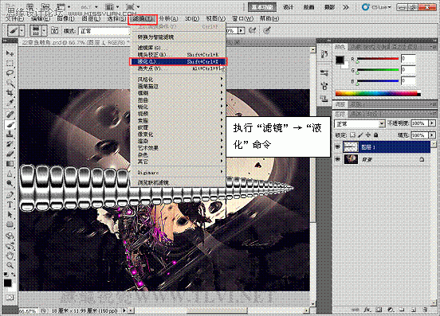This screenshot has height=316, width=440.
Task: Hide the 图层 1 layer eye icon
Action: click(338, 147)
